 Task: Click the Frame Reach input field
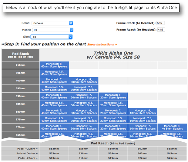pos(161,30)
